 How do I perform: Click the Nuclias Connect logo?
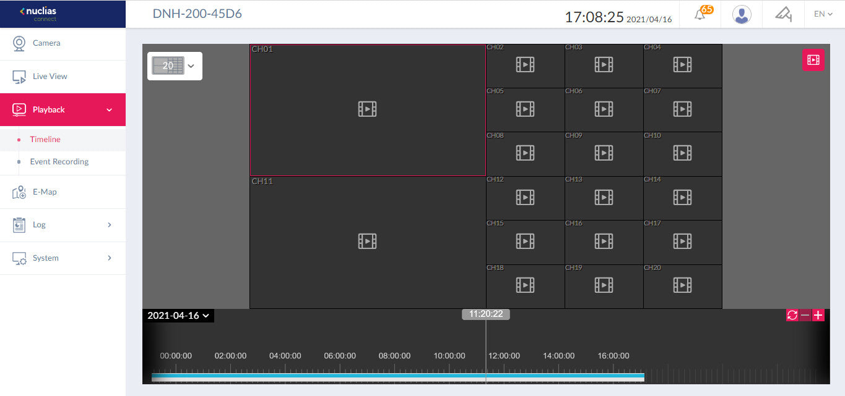pyautogui.click(x=39, y=14)
